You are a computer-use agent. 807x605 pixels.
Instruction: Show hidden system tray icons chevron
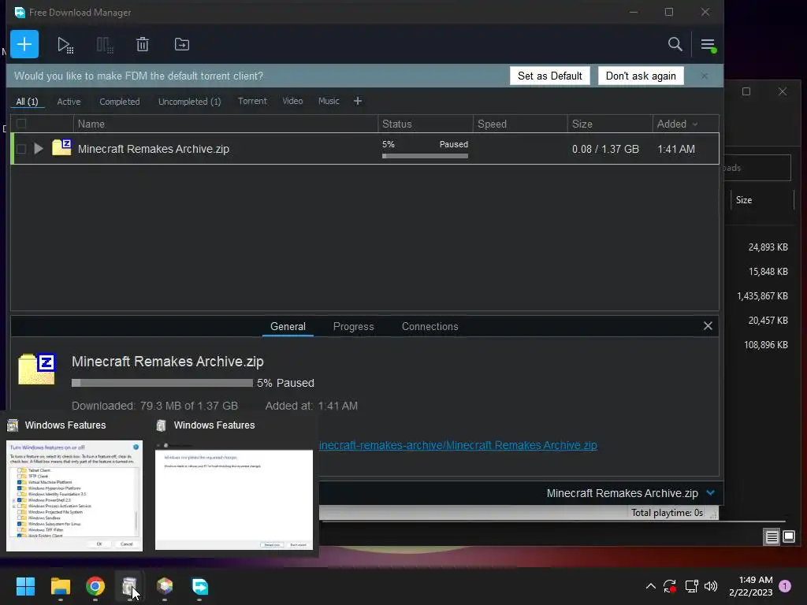[x=650, y=586]
